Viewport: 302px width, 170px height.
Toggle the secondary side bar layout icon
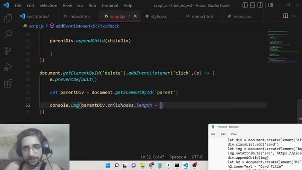tap(260, 5)
